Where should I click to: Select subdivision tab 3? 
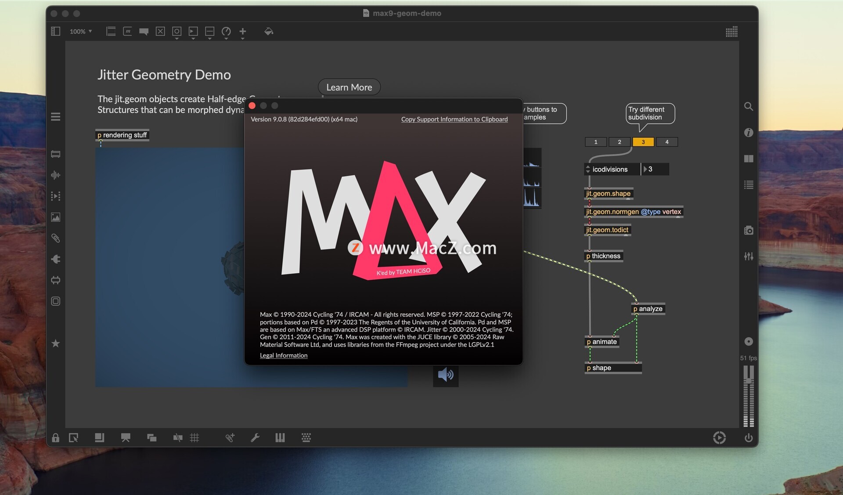coord(643,142)
